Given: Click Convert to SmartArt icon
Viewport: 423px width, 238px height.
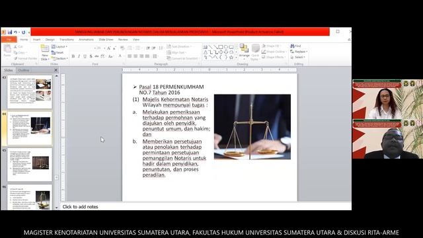Looking at the screenshot, I should tap(169, 58).
